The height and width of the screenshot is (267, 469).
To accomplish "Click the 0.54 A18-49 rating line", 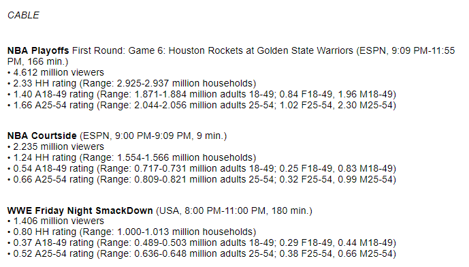I will pos(202,168).
